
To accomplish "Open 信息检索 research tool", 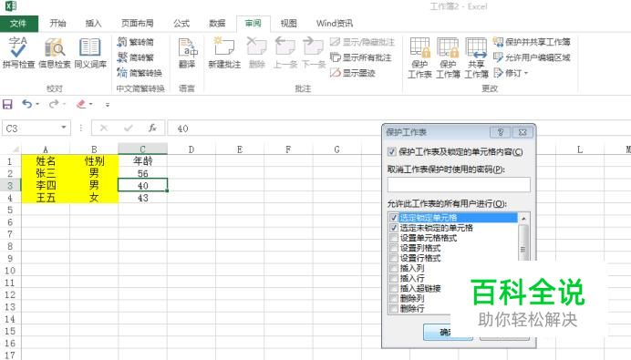I will (55, 52).
